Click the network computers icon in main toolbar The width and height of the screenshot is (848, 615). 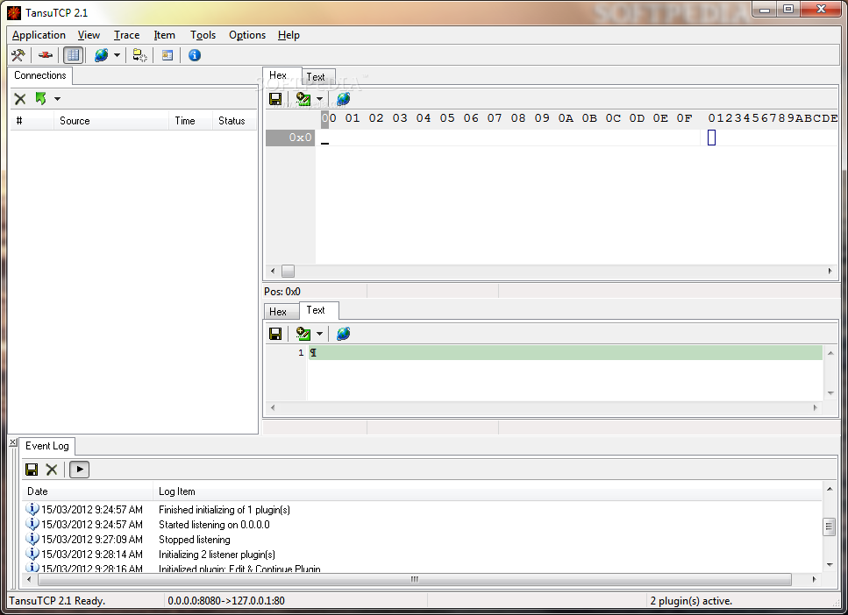140,55
